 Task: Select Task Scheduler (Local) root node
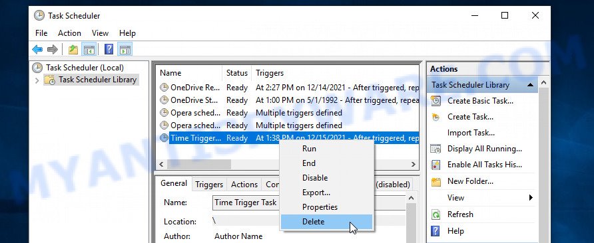pos(85,68)
